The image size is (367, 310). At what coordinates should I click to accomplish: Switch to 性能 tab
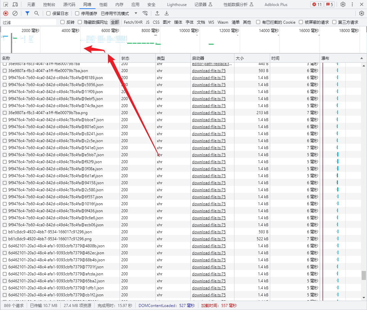103,4
